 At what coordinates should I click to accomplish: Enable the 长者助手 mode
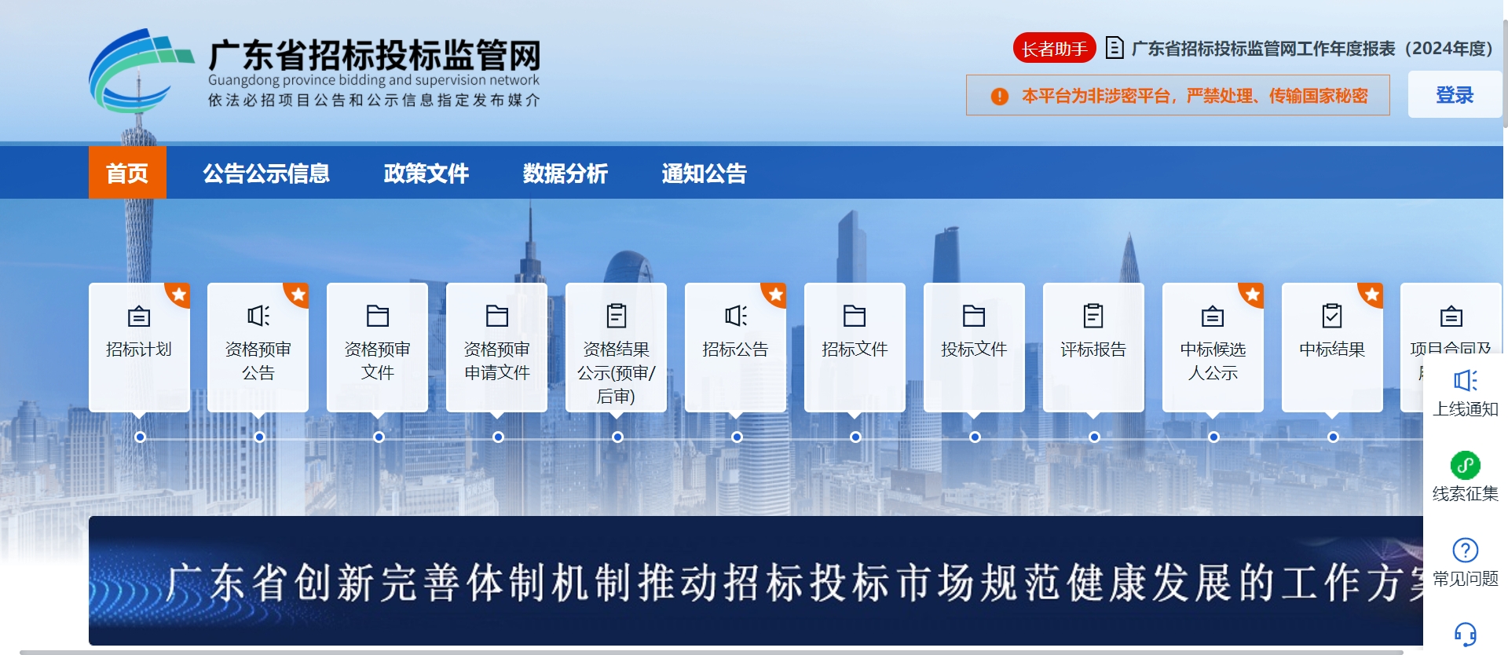point(1054,49)
